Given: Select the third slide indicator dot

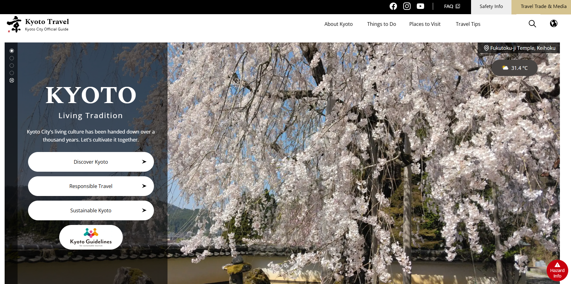Looking at the screenshot, I should click(x=12, y=66).
